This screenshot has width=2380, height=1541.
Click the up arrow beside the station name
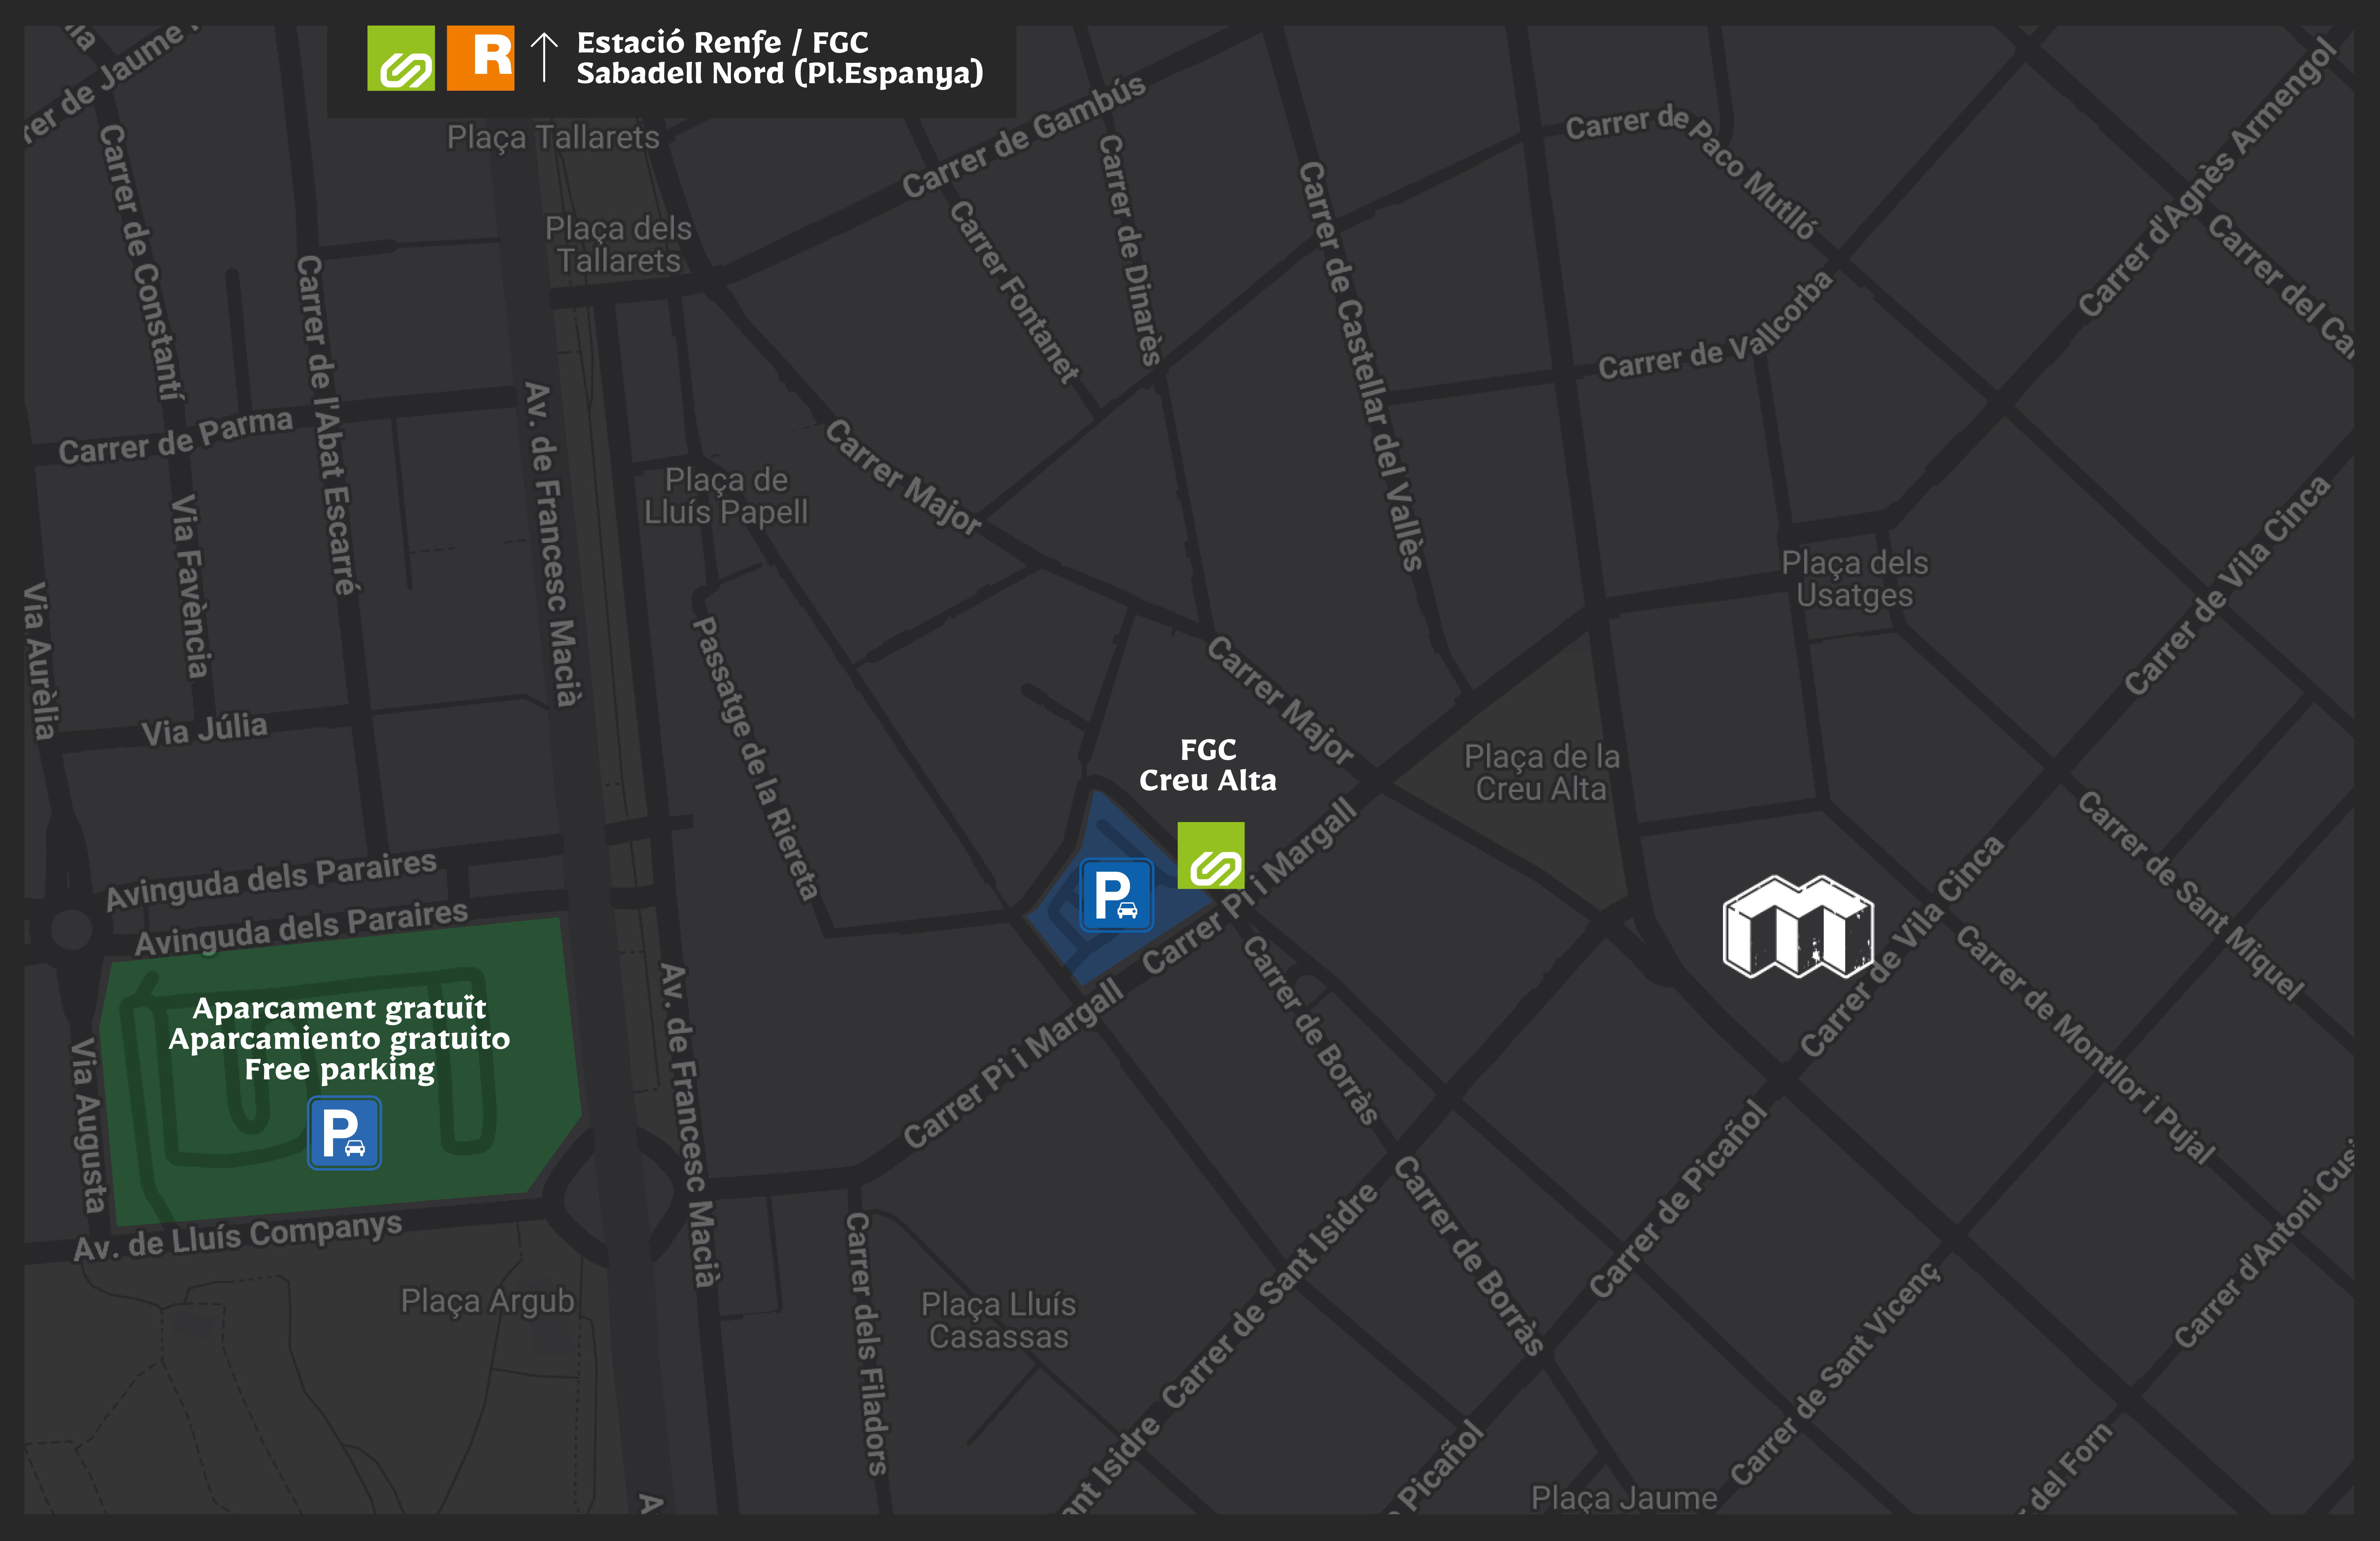click(x=544, y=57)
